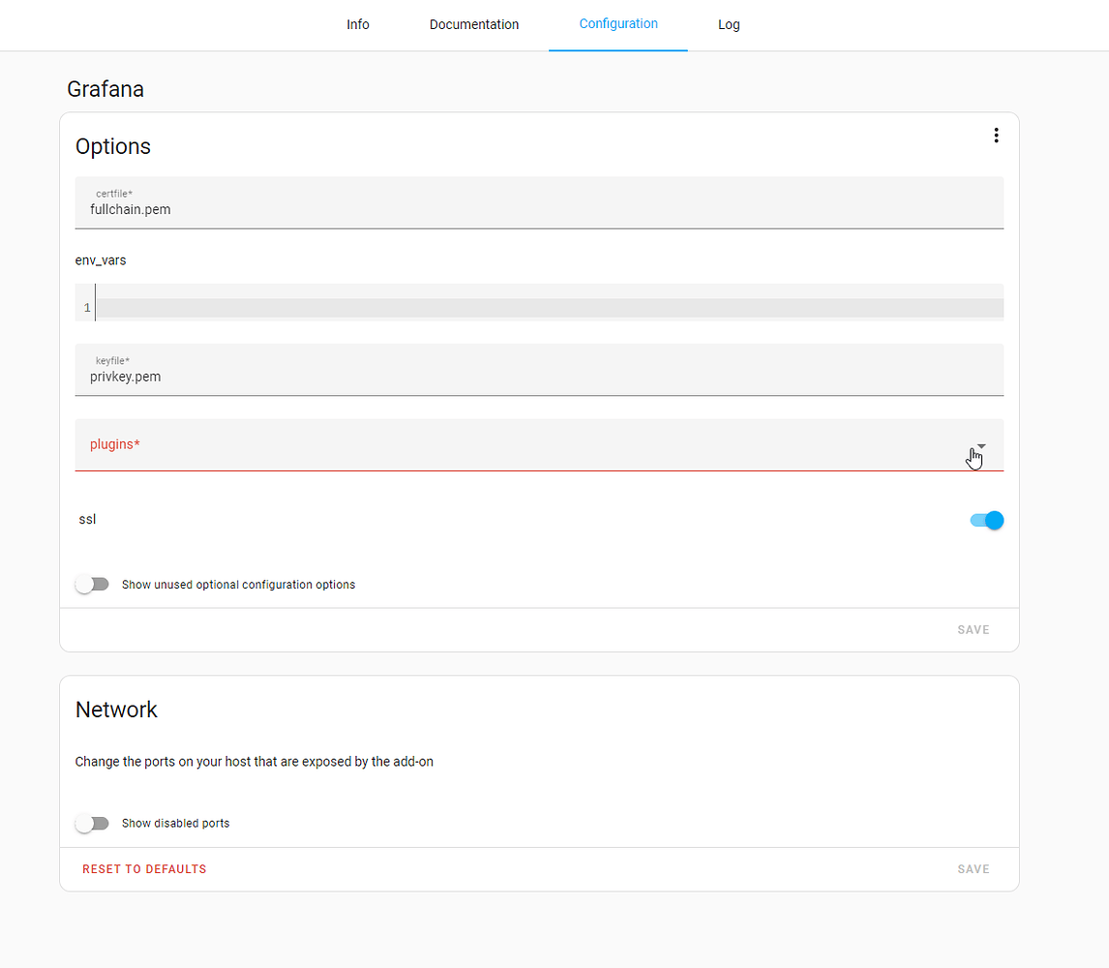The width and height of the screenshot is (1109, 968).
Task: Click into the env_vars code editor line 1
Action: (x=549, y=308)
